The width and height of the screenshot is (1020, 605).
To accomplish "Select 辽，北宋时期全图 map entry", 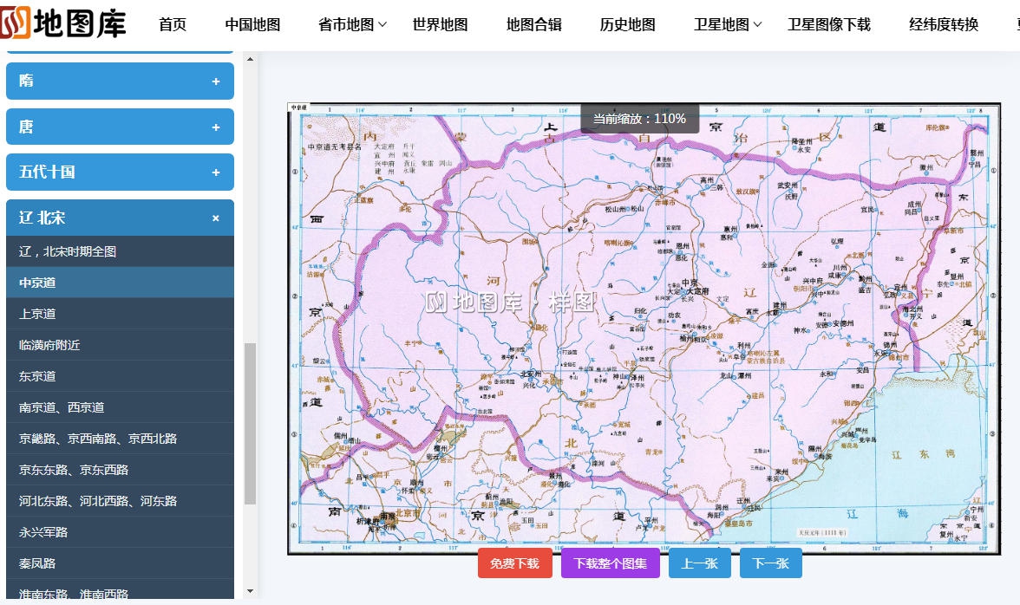I will pos(68,251).
